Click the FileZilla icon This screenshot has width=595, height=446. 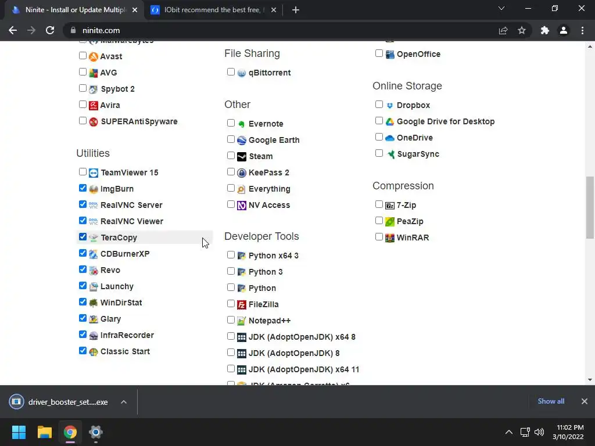(242, 304)
